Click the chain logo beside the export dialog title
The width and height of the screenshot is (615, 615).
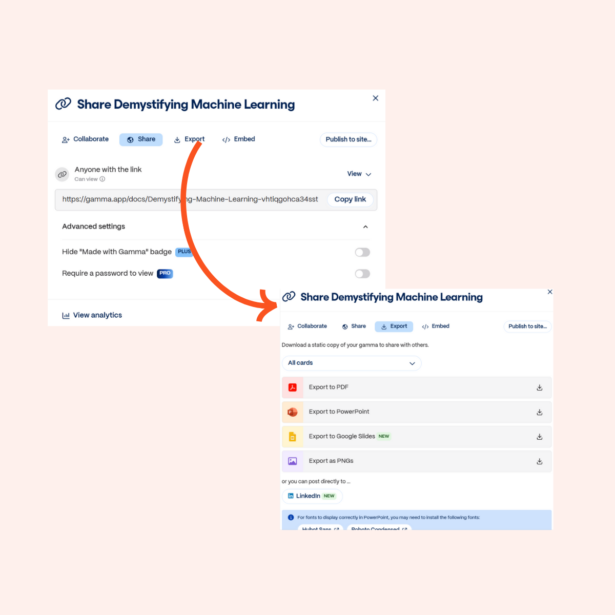click(x=289, y=297)
